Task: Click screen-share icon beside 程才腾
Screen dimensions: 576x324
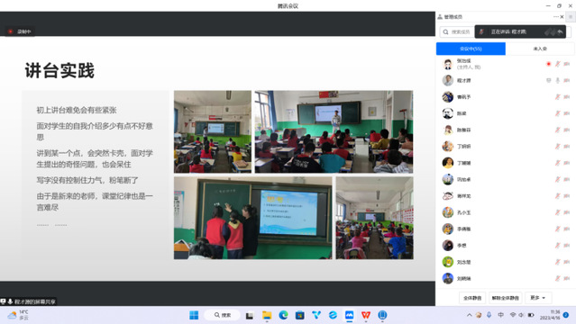Action: tap(548, 80)
